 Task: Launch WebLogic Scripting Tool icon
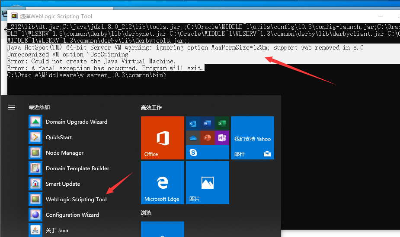click(x=35, y=199)
